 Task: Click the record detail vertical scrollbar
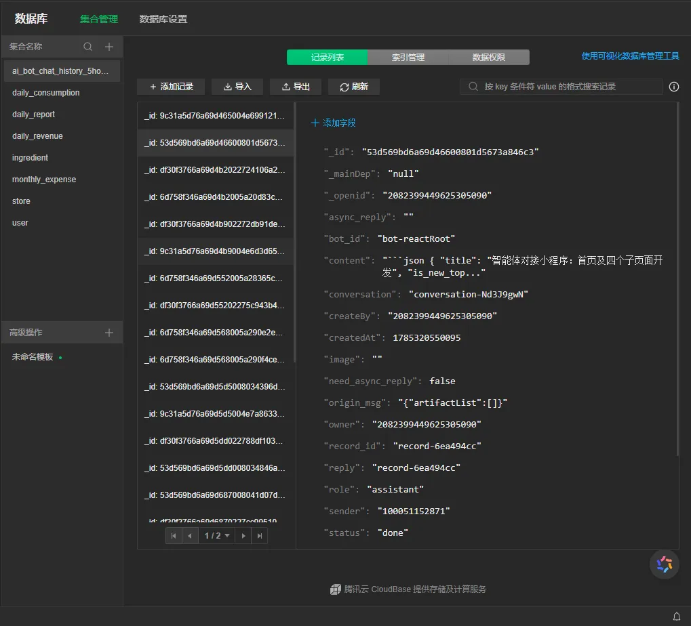[677, 280]
